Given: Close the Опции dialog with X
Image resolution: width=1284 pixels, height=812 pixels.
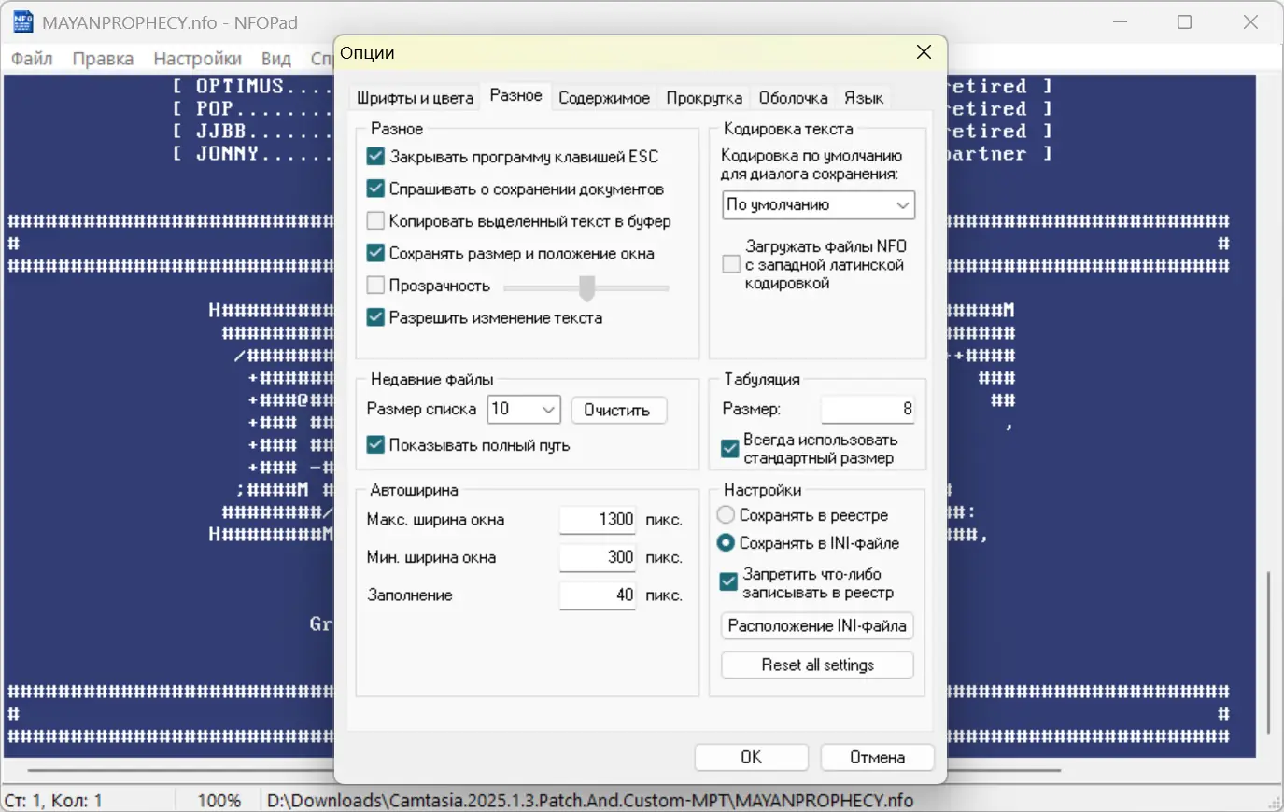Looking at the screenshot, I should 924,52.
